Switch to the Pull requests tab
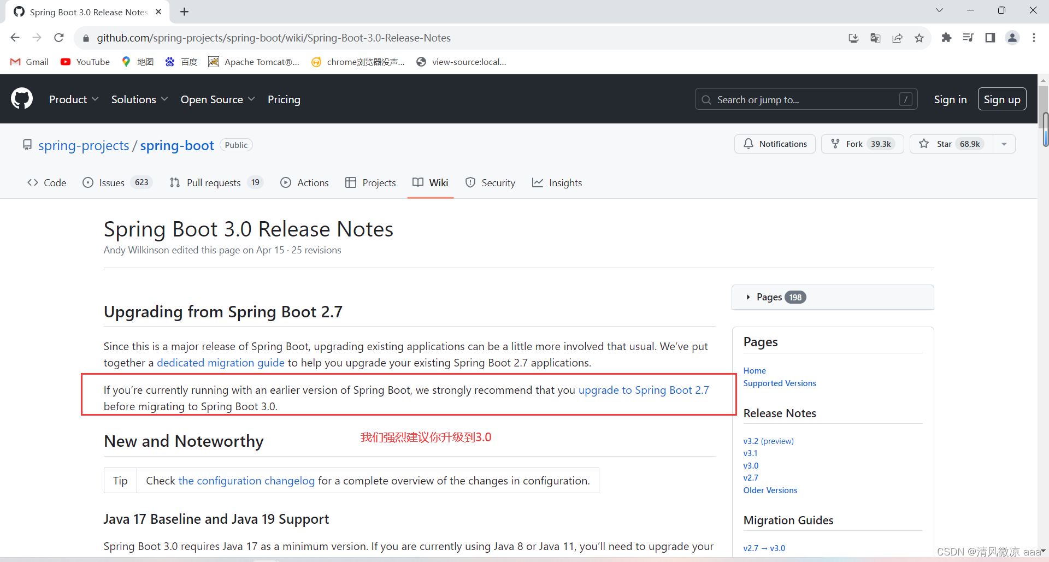1049x562 pixels. [216, 182]
